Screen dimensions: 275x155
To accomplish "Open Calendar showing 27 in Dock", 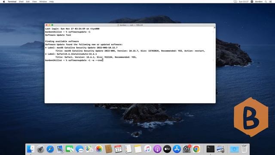I will tap(118, 149).
